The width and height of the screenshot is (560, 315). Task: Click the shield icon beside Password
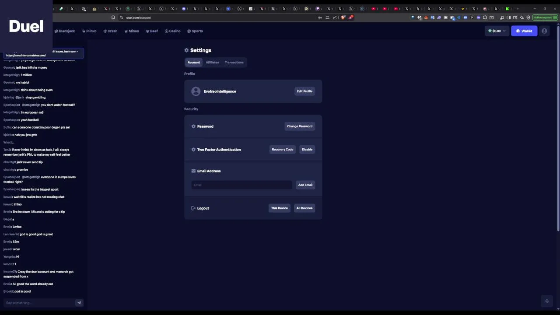193,126
